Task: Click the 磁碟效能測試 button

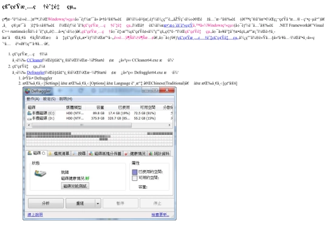Action: (75, 186)
